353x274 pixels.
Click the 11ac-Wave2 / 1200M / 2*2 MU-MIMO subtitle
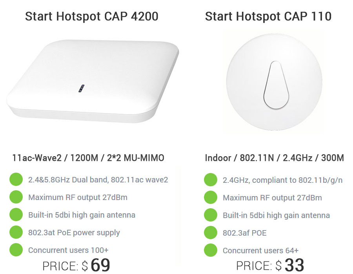[88, 158]
